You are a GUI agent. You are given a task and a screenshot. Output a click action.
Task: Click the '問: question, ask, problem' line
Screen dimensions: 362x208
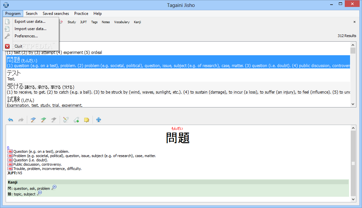point(29,188)
